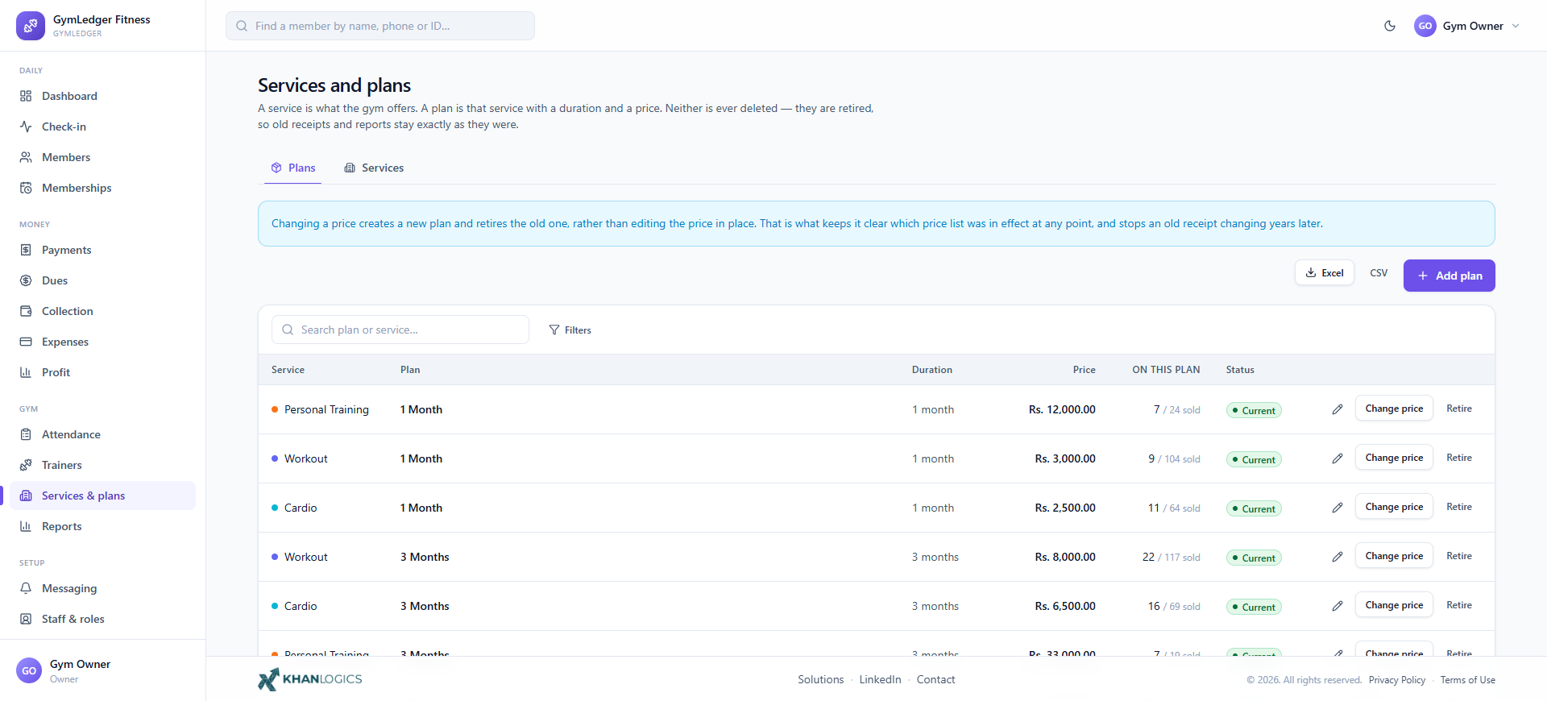
Task: Click the GymLedger Fitness logo icon
Action: coord(31,26)
